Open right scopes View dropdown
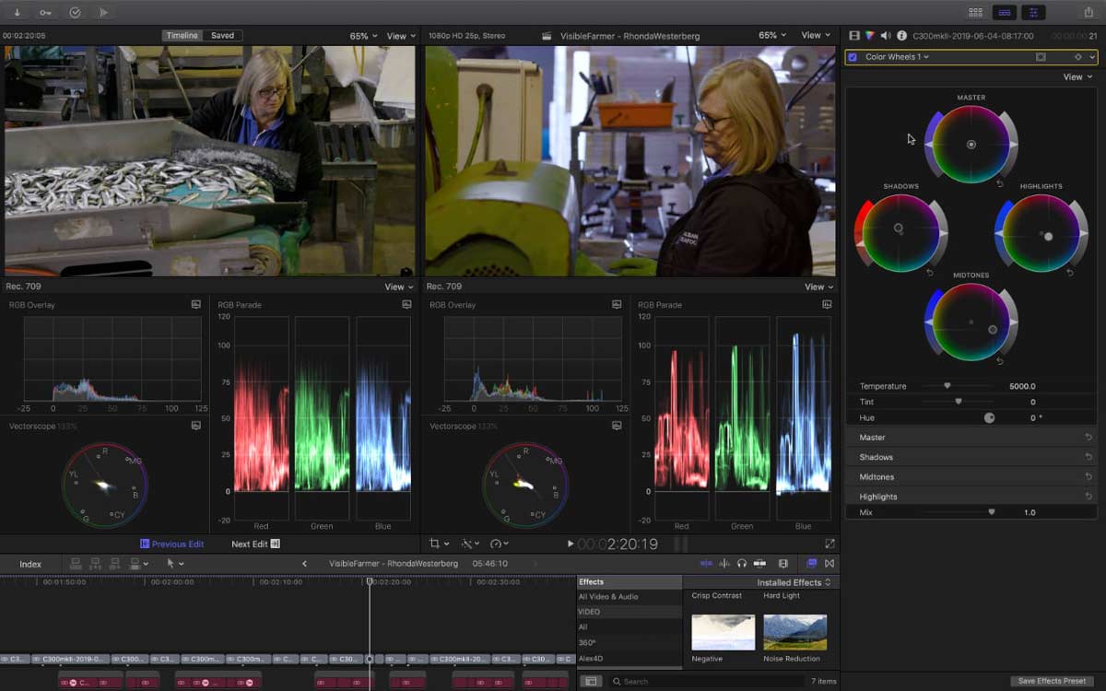Viewport: 1106px width, 691px height. (819, 287)
